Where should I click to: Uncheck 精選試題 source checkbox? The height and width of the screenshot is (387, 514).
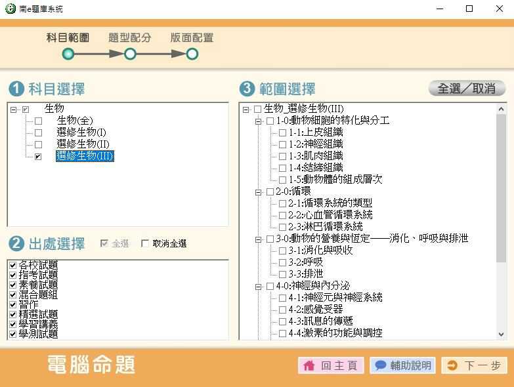click(12, 314)
